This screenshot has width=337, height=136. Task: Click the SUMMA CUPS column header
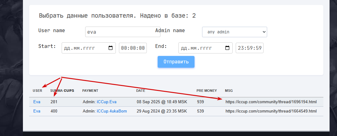click(62, 91)
